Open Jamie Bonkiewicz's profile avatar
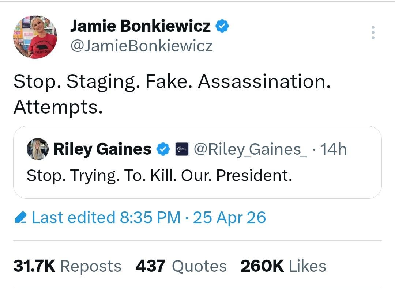The height and width of the screenshot is (290, 395). point(35,37)
